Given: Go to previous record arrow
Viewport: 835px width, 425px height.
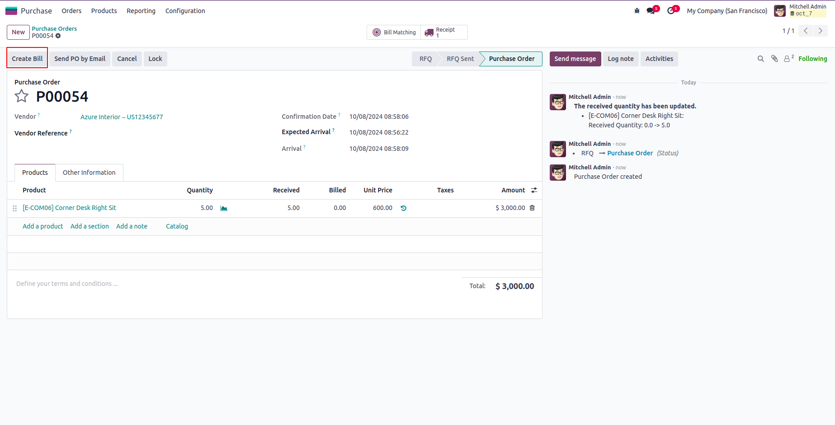Looking at the screenshot, I should coord(806,31).
